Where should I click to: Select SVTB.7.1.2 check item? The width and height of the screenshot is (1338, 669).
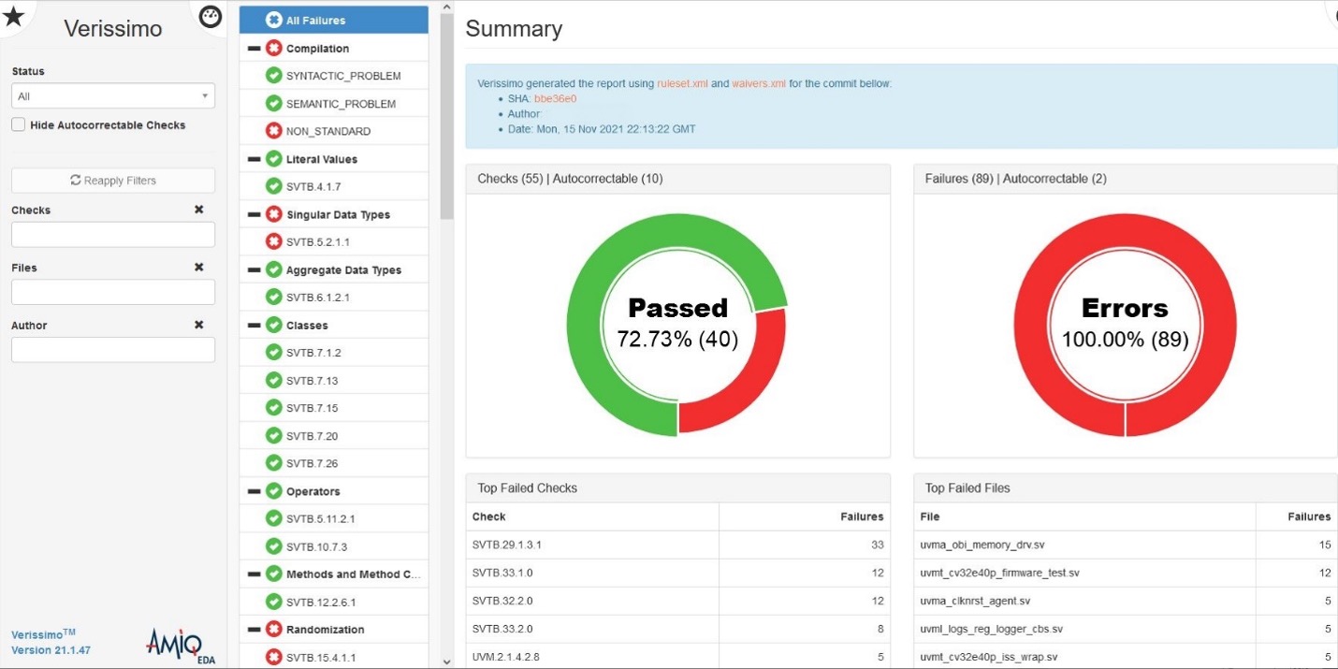[313, 353]
